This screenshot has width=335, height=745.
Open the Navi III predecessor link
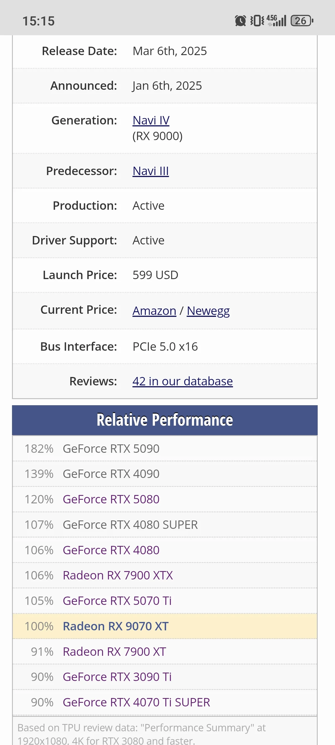pos(150,171)
